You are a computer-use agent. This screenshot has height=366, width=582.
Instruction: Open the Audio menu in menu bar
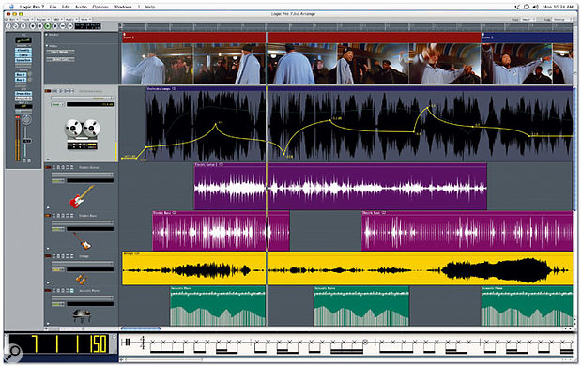[x=81, y=7]
